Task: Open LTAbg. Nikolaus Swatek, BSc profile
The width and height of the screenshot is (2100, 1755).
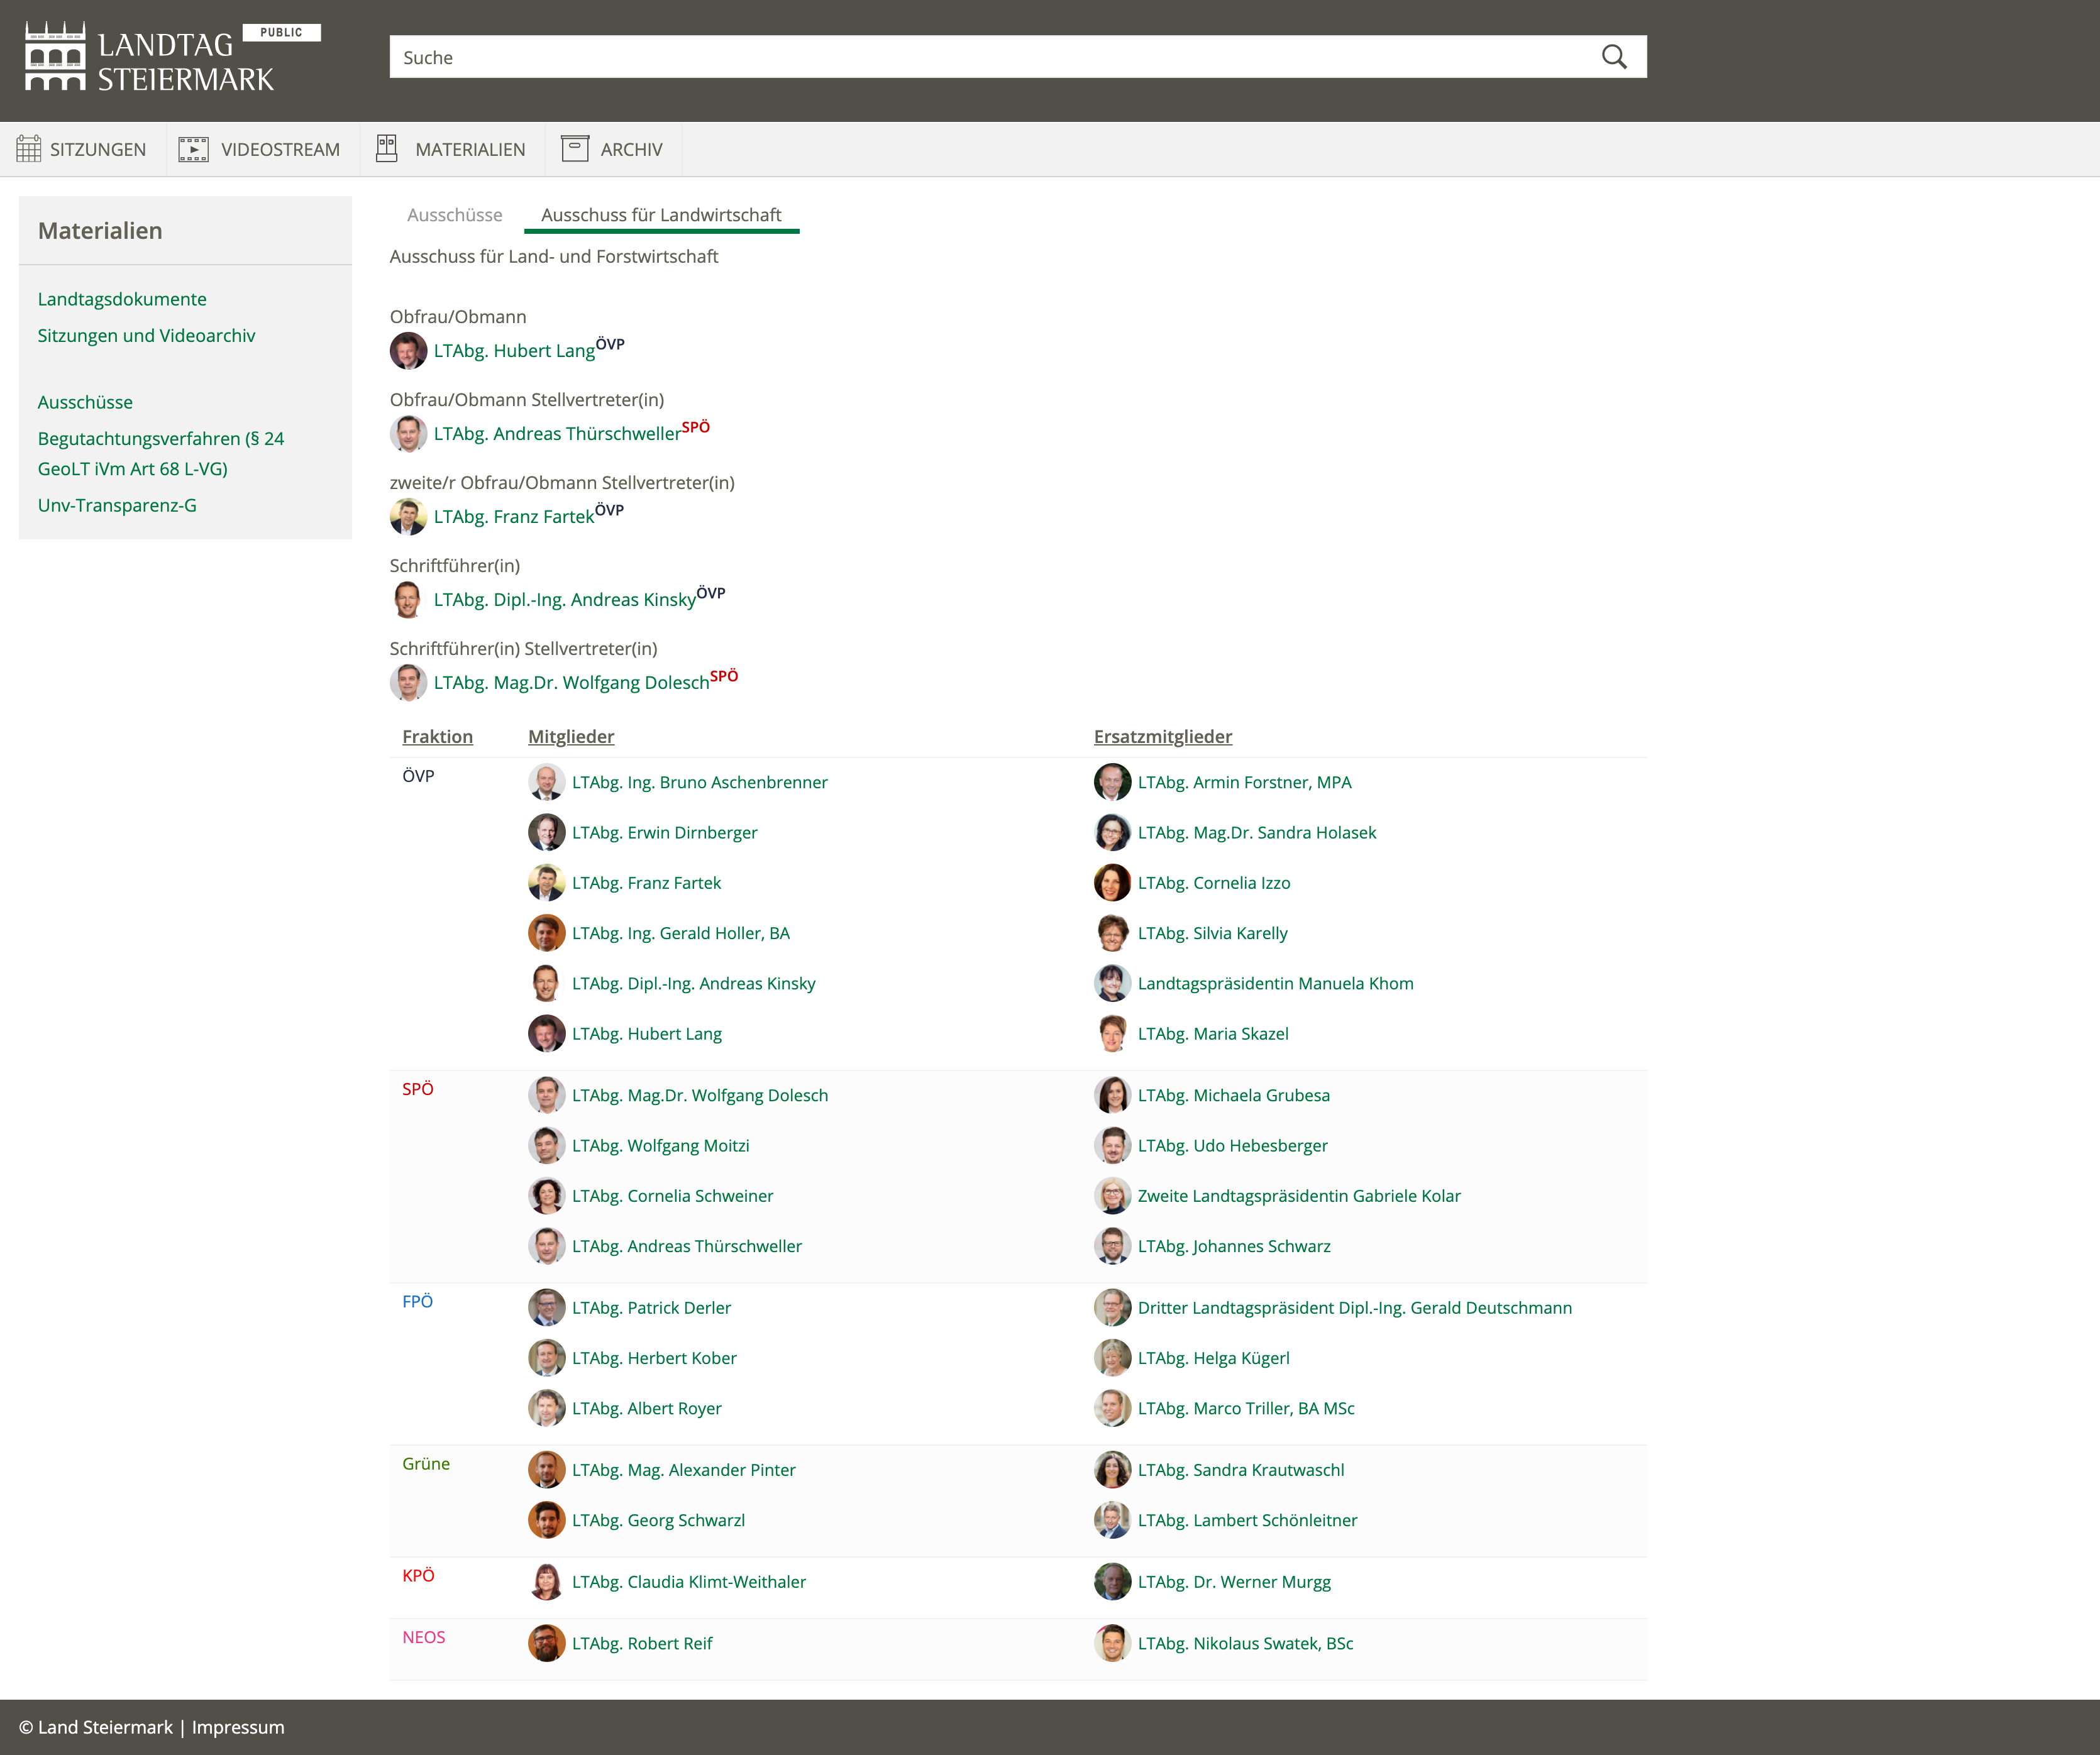Action: tap(1246, 1644)
